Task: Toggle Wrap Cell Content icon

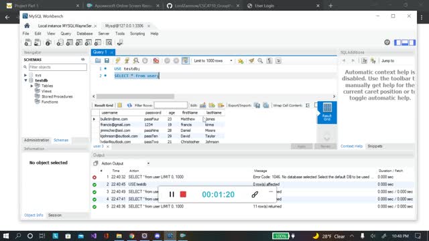Action: pos(308,105)
